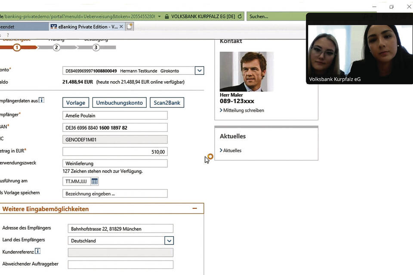Switch to the eBanking Private Edition tab

click(87, 27)
